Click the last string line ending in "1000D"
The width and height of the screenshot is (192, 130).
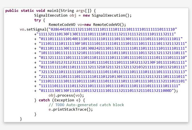107,90
